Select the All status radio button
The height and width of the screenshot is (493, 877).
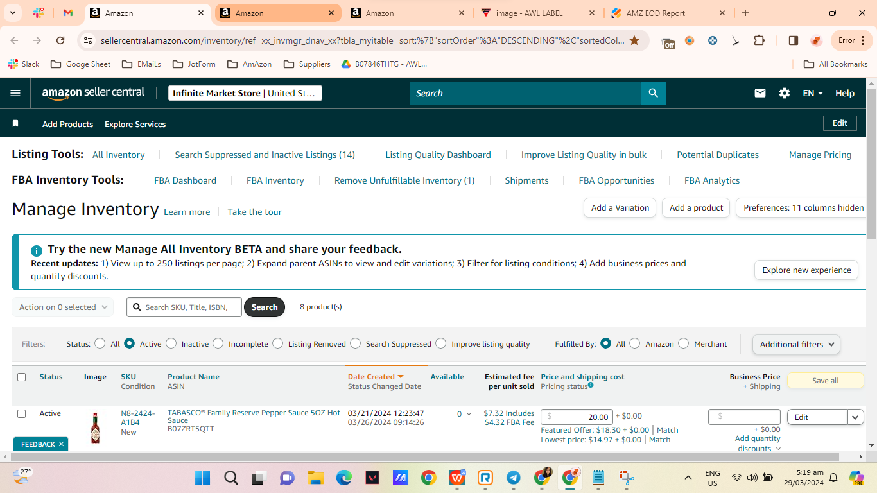pyautogui.click(x=100, y=343)
